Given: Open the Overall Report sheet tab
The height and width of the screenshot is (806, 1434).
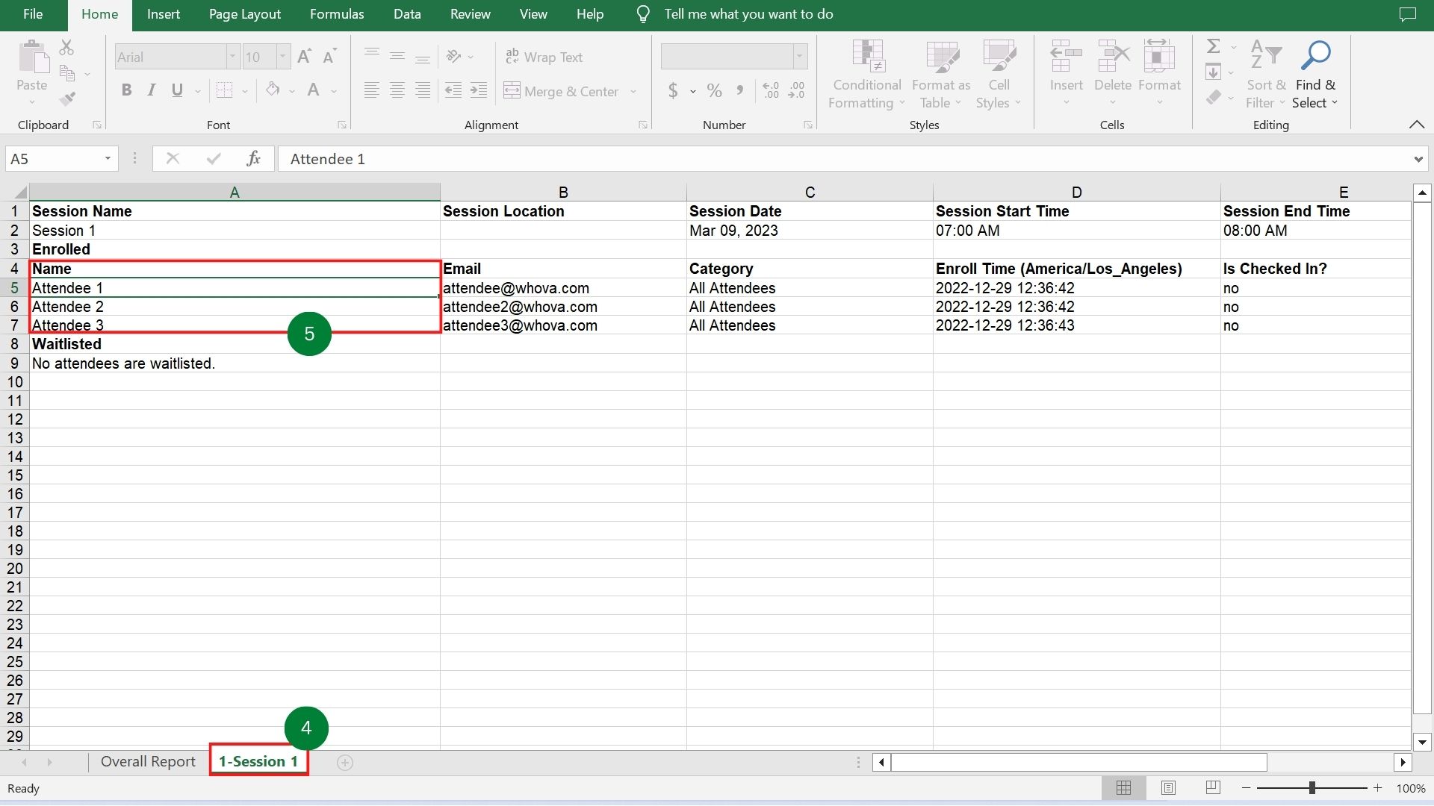Looking at the screenshot, I should (147, 761).
